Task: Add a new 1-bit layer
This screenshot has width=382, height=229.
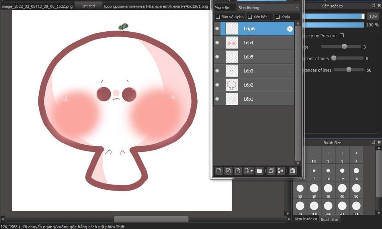Action: click(238, 171)
